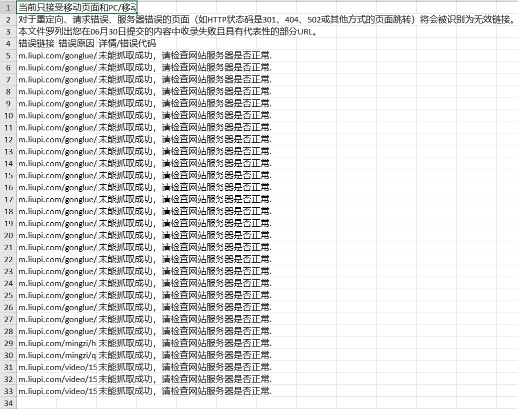Select row header 30

coord(8,355)
